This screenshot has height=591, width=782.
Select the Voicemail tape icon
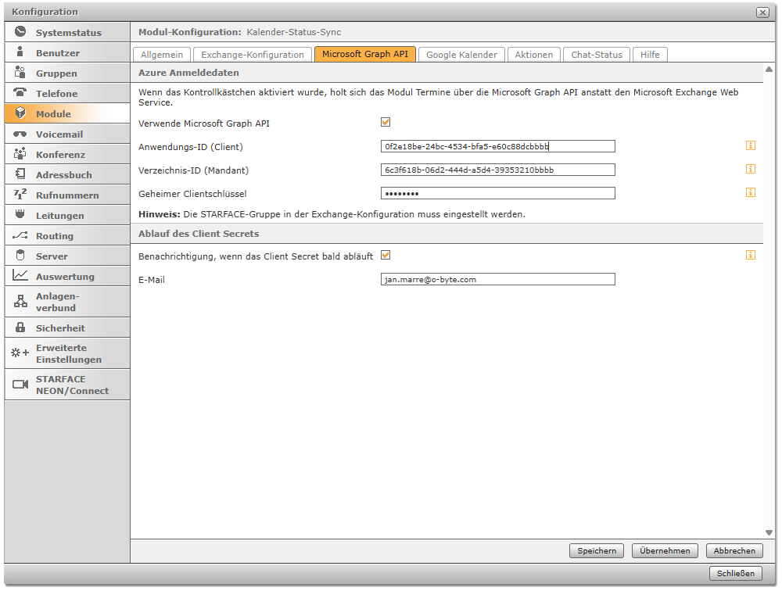(20, 134)
